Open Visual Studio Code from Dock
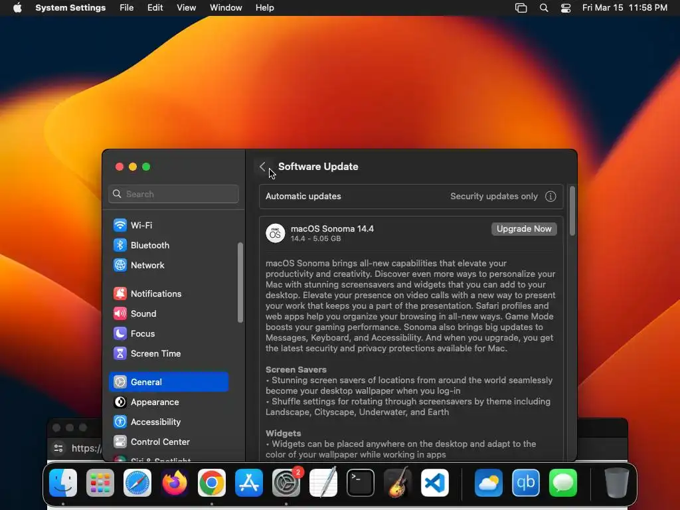The height and width of the screenshot is (510, 680). (x=435, y=483)
